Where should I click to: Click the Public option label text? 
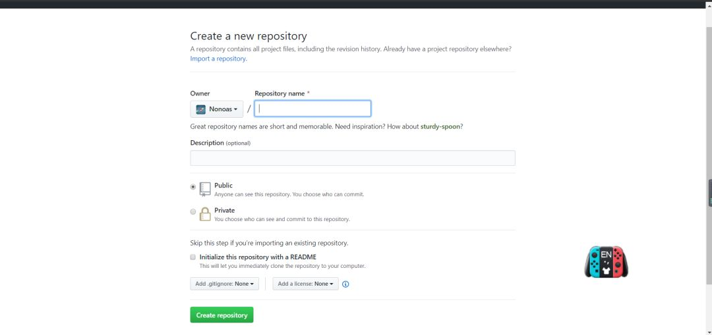click(223, 186)
